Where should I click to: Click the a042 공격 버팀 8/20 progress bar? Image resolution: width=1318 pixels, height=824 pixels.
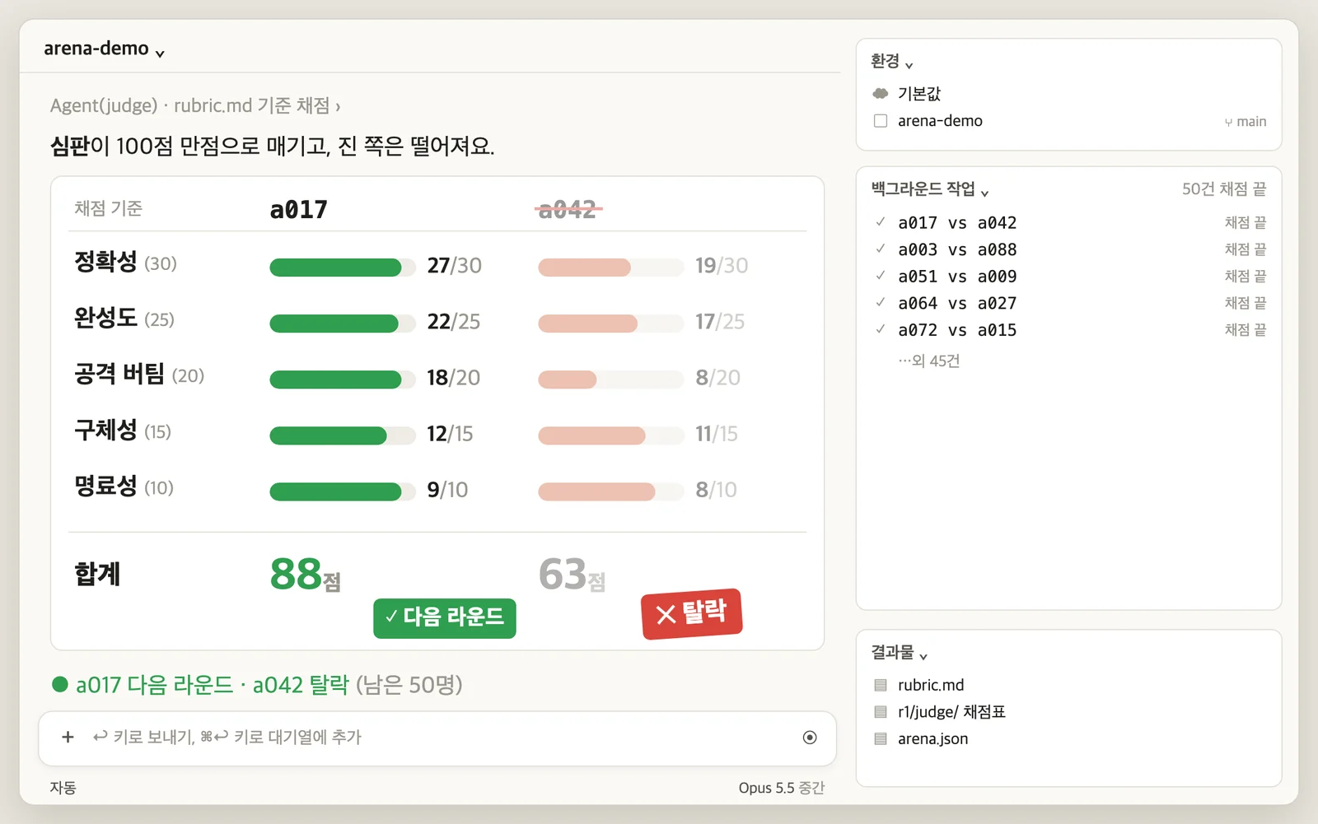pos(611,379)
